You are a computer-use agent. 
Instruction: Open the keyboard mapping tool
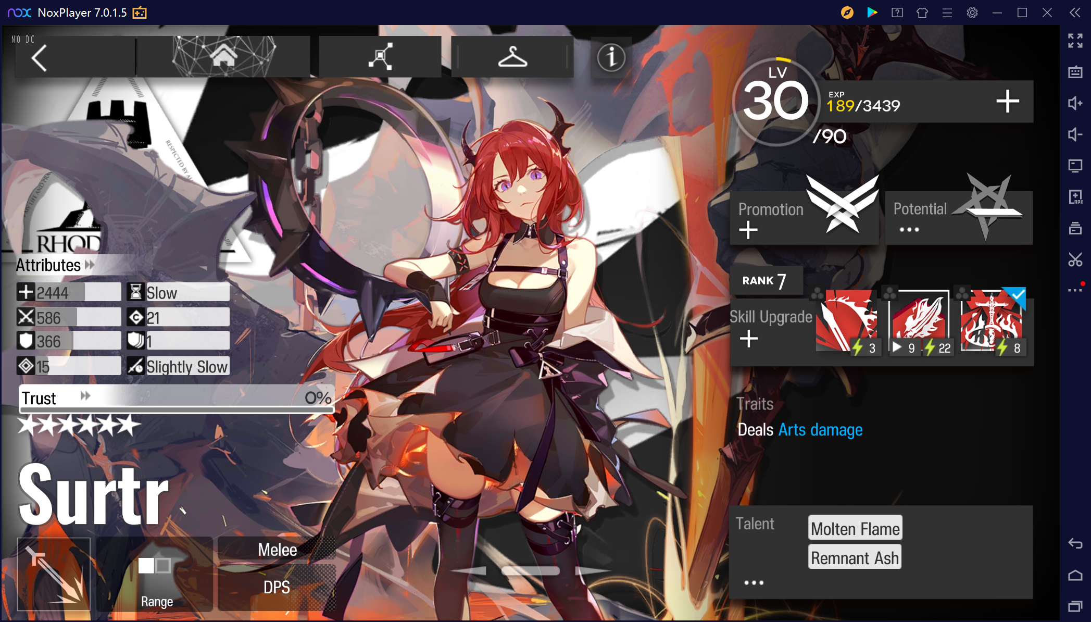pos(1075,72)
